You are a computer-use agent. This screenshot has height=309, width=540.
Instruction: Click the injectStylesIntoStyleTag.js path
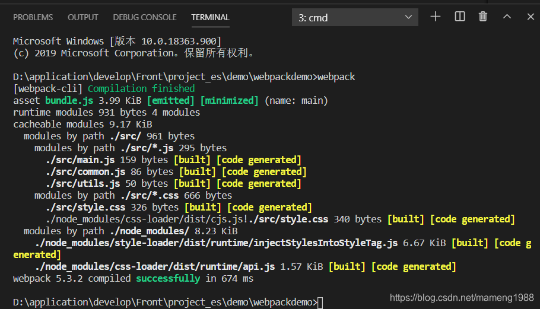pyautogui.click(x=216, y=243)
